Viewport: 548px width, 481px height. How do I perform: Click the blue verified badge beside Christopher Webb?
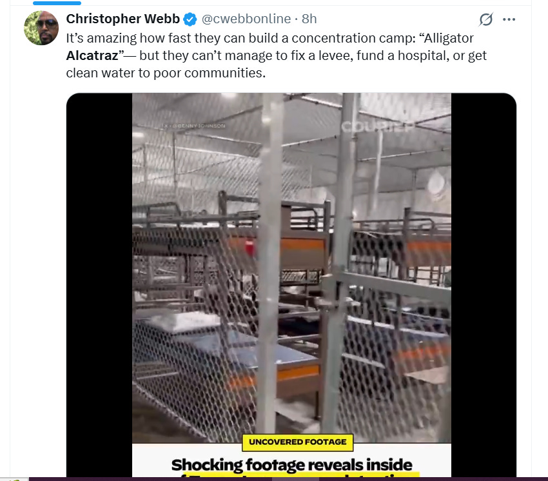click(x=190, y=19)
